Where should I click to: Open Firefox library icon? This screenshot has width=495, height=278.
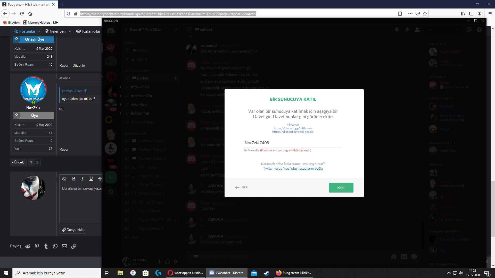point(463,14)
